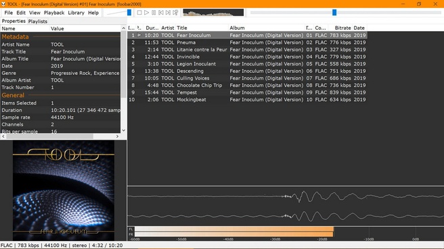Viewport: 444px width, 249px height.
Task: Click the Pause button in toolbar
Action: click(x=154, y=12)
